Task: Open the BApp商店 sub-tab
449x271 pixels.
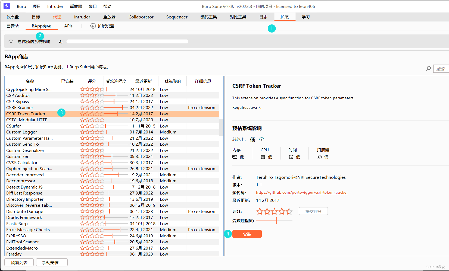Action: [41, 26]
